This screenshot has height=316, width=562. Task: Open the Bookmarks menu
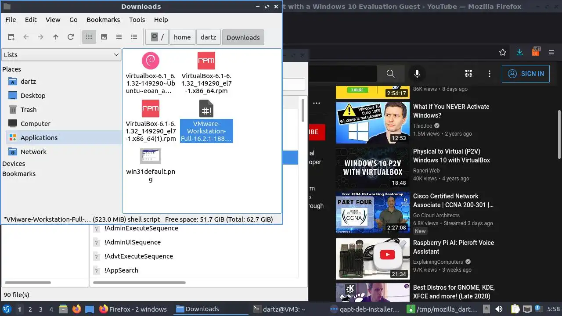[x=103, y=19]
